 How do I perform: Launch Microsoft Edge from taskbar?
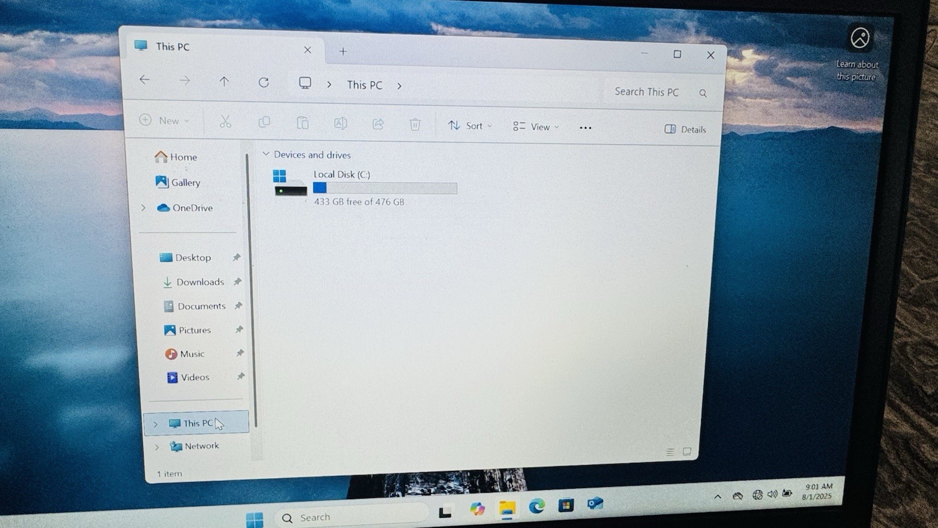[x=536, y=506]
